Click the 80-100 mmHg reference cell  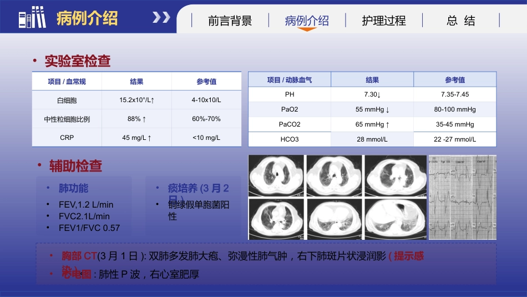pos(455,109)
